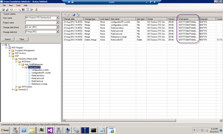The image size is (223, 134).
Task: Open the Change date (to) dropdown arrow
Action: pos(57,32)
